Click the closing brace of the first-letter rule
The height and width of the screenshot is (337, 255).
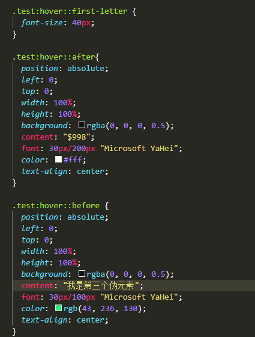pos(14,34)
